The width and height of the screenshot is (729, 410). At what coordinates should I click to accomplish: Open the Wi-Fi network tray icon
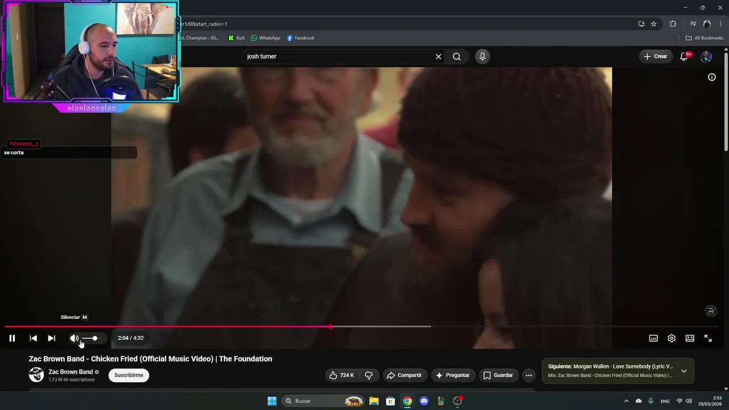(679, 401)
